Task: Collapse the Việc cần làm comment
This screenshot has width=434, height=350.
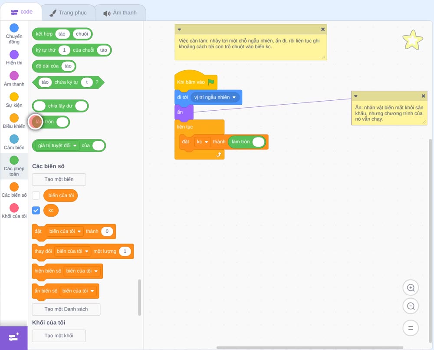Action: click(179, 30)
